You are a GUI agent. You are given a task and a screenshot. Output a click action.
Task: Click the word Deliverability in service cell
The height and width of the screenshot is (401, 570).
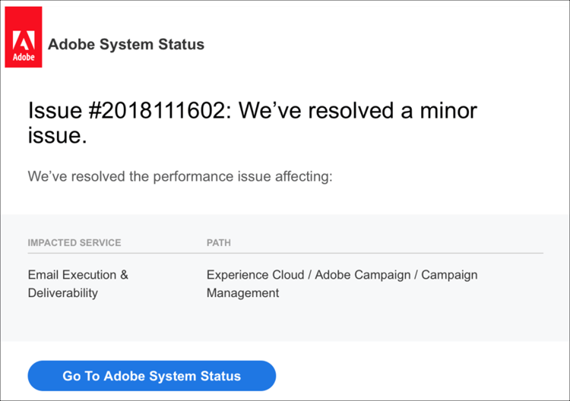[x=63, y=292]
